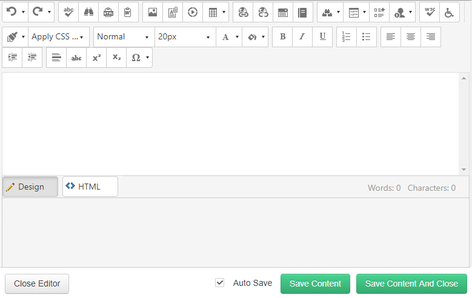
Task: Toggle the Auto Save checkbox
Action: [220, 283]
